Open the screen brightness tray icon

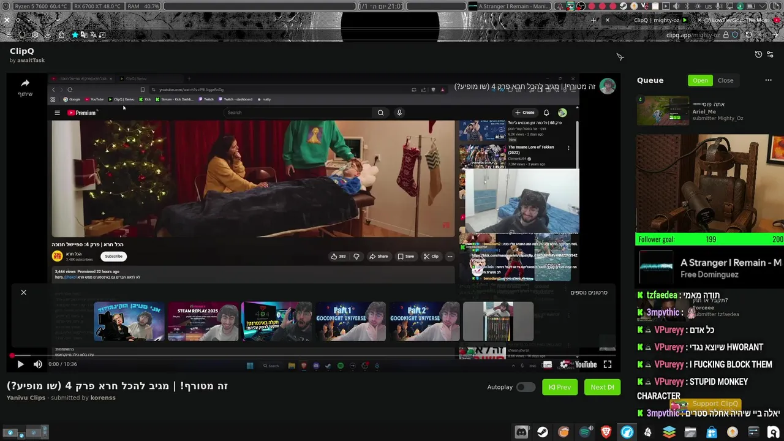click(698, 6)
